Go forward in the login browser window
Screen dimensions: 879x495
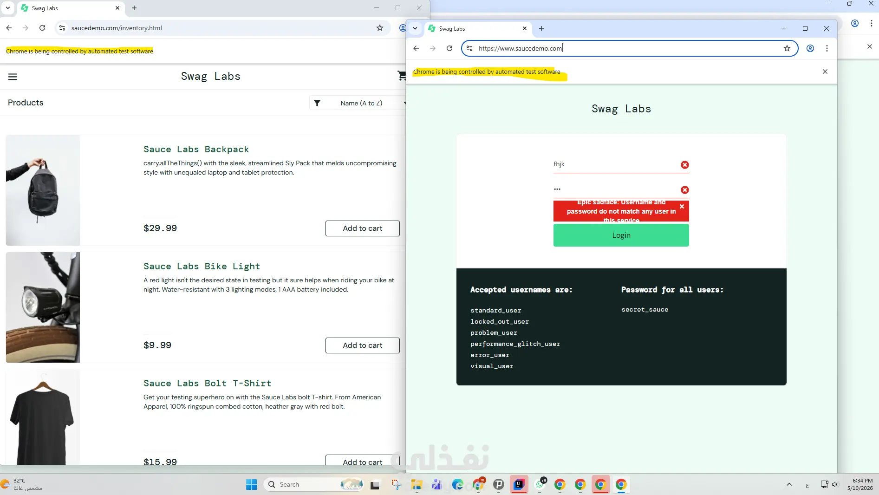point(433,48)
